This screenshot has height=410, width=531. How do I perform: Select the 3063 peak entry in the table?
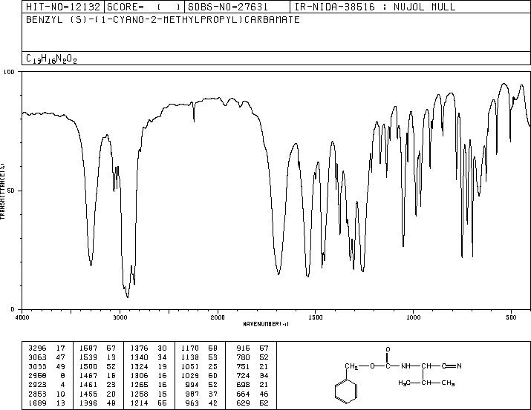coord(47,357)
